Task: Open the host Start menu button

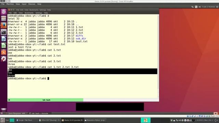Action: pyautogui.click(x=4, y=120)
